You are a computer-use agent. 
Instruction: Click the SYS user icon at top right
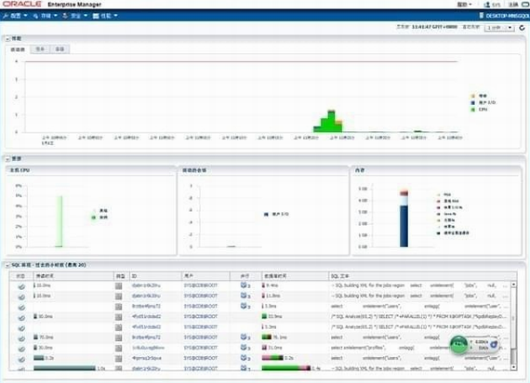487,5
